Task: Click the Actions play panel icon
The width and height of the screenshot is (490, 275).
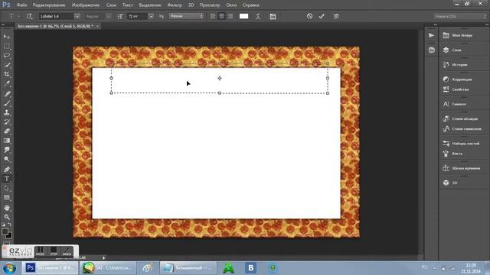Action: pyautogui.click(x=431, y=36)
